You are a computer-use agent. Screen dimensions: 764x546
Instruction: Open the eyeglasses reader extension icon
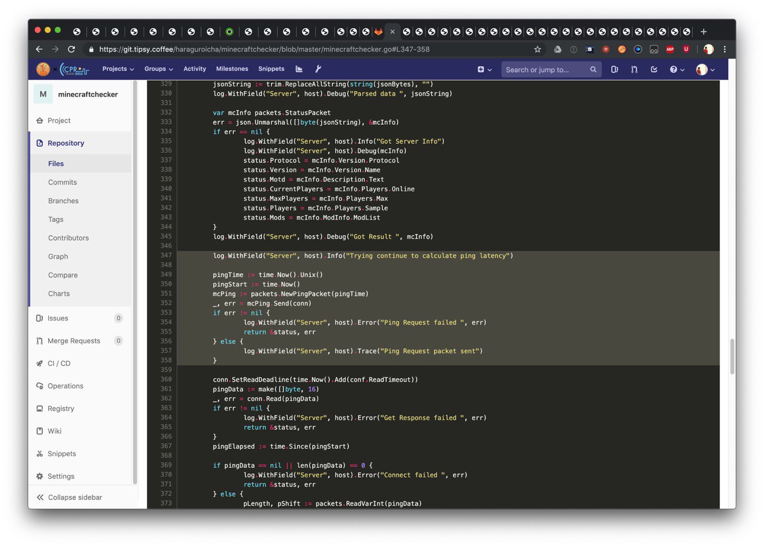(x=654, y=50)
